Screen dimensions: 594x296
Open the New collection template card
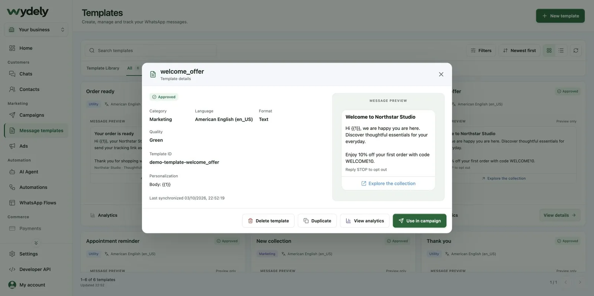click(x=333, y=252)
